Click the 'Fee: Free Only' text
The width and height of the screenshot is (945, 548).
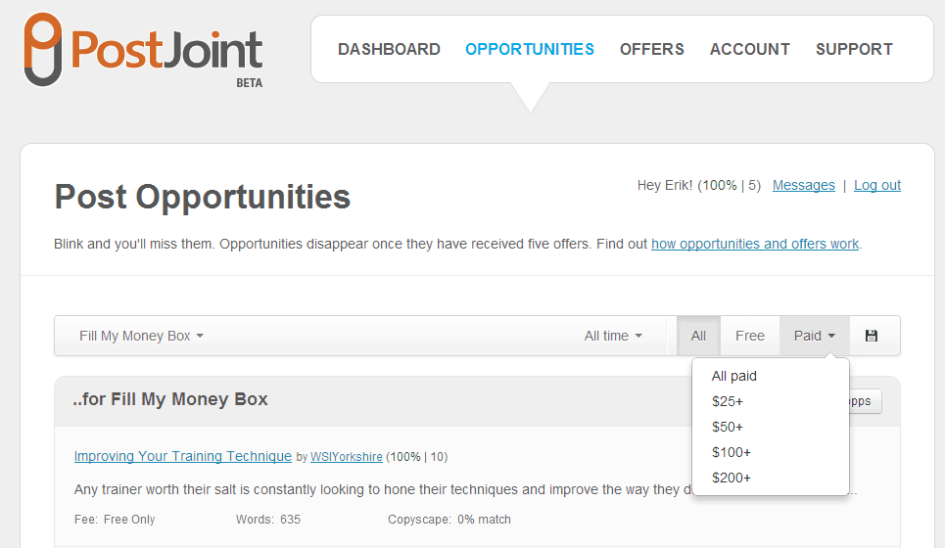(x=115, y=519)
